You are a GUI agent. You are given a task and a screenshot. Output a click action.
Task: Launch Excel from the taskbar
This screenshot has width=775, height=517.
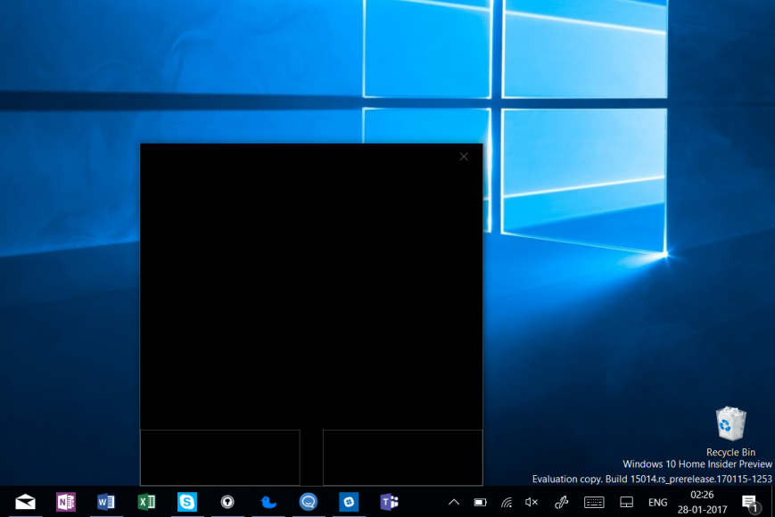[146, 502]
